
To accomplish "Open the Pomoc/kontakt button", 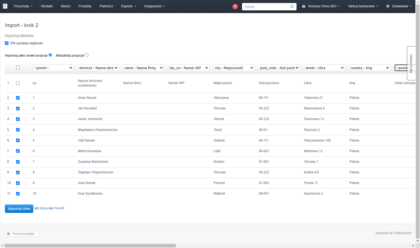I will 22,234.
